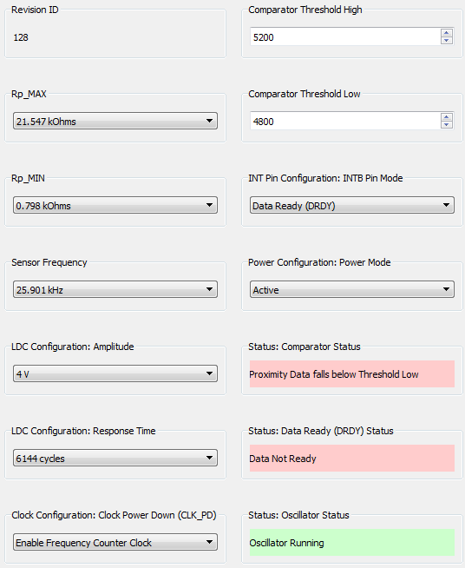465x568 pixels.
Task: Expand the Power Mode Active dropdown
Action: point(351,289)
